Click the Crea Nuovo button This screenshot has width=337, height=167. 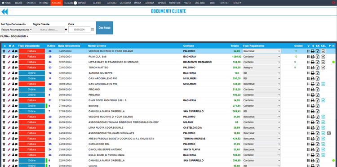[104, 28]
